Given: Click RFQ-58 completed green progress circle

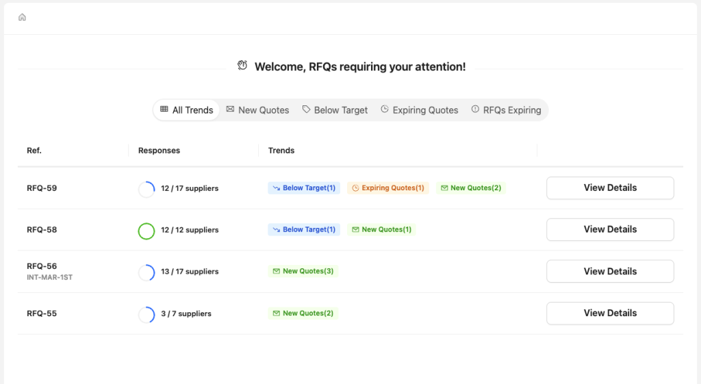Looking at the screenshot, I should [x=146, y=231].
